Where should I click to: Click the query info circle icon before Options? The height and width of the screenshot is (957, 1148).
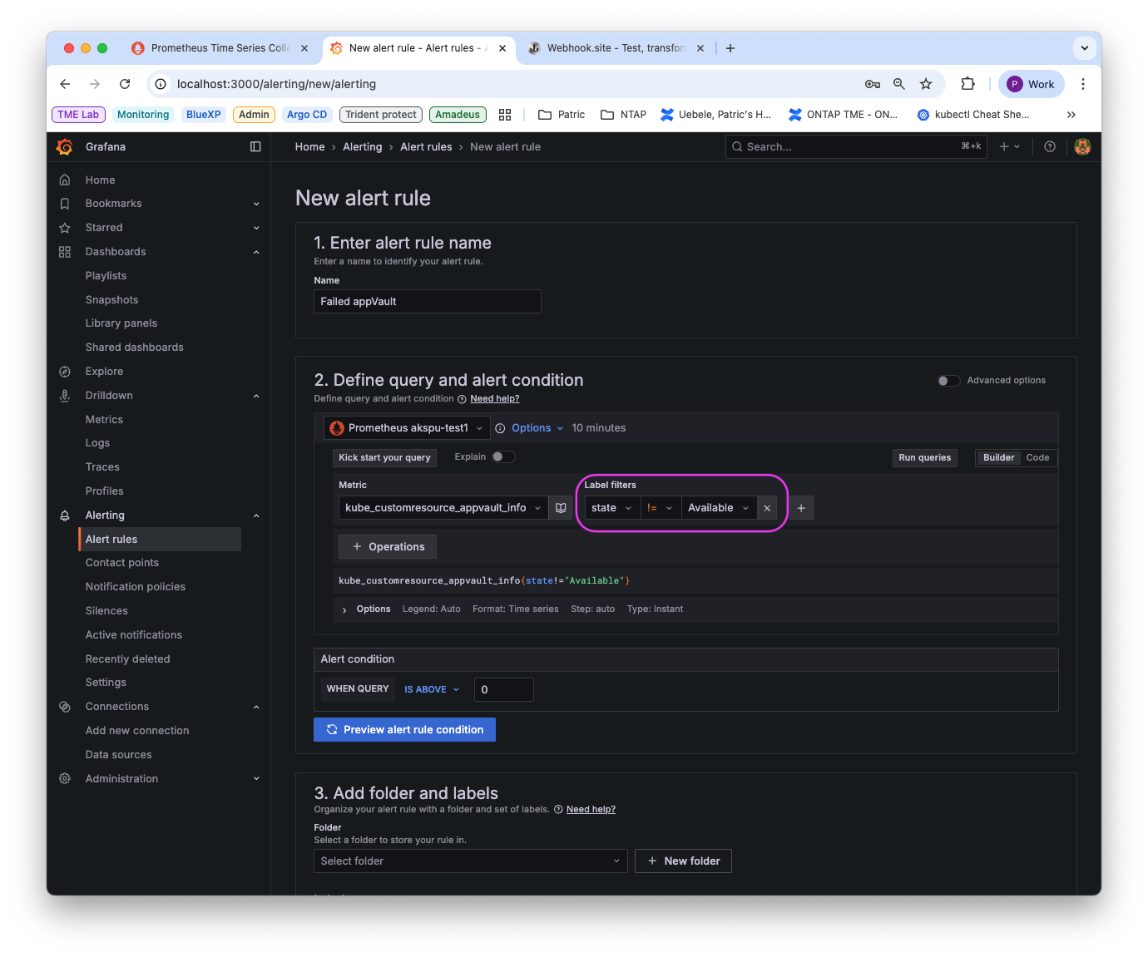(x=500, y=428)
